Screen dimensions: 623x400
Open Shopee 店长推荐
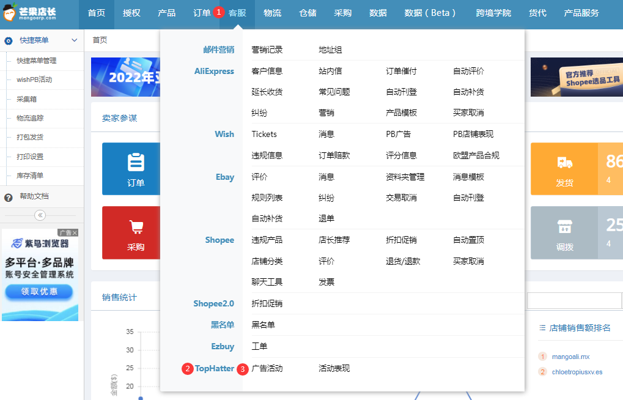click(334, 240)
